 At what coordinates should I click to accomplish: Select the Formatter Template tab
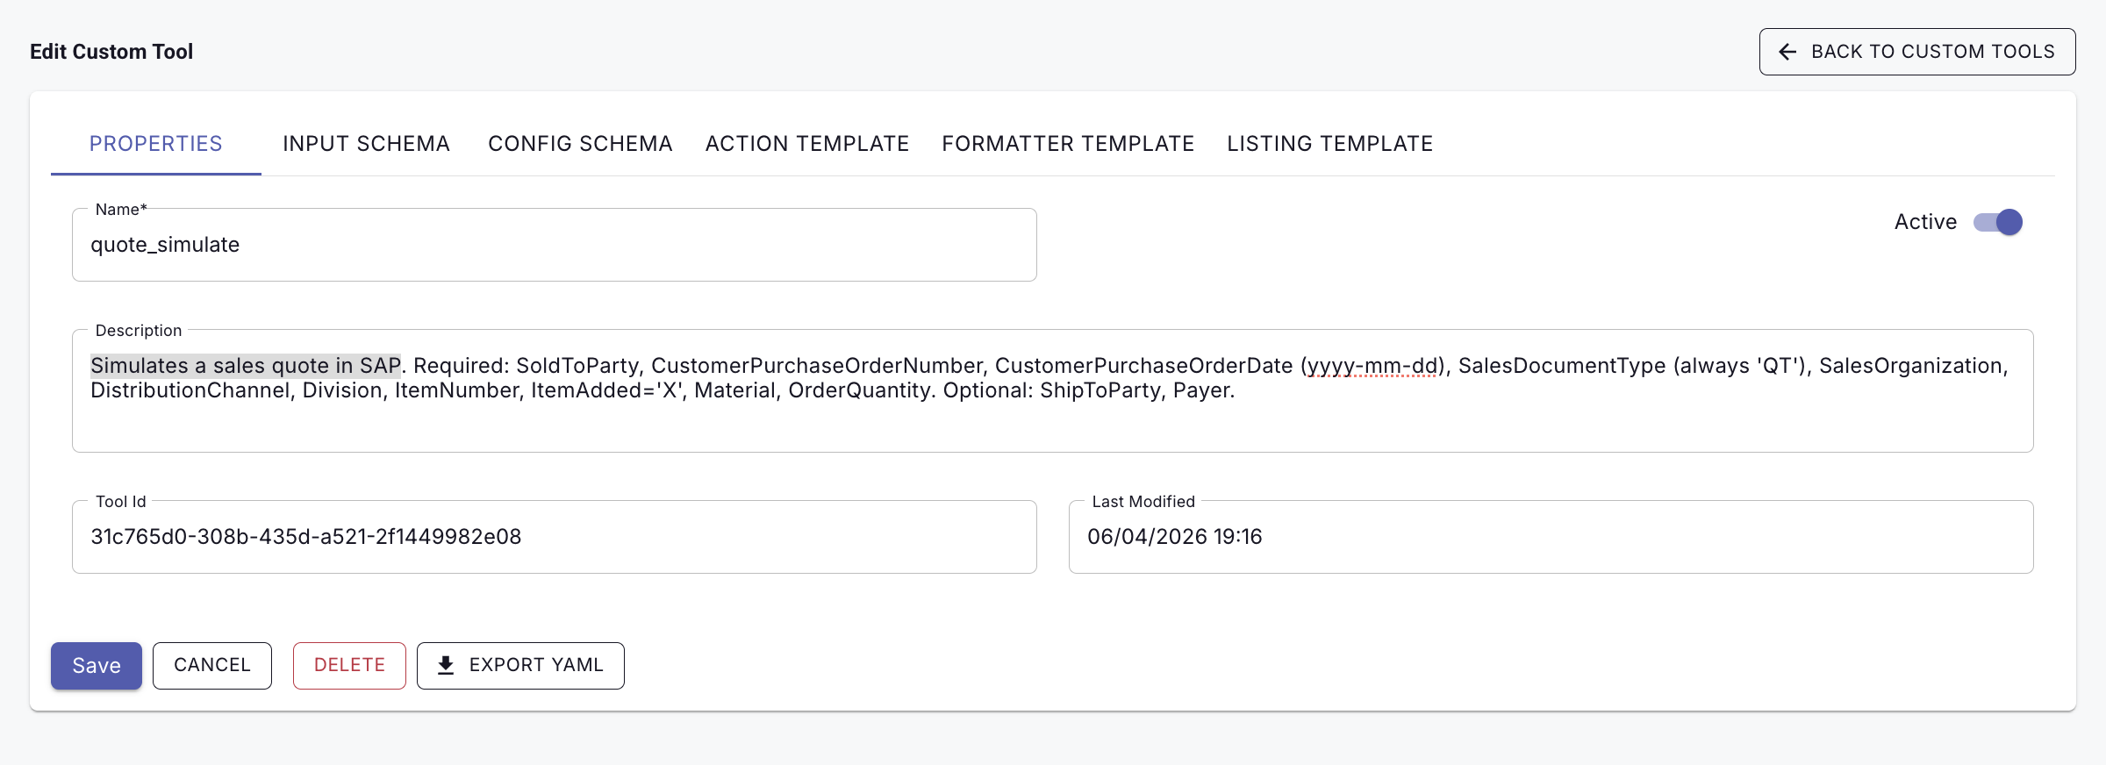coord(1068,144)
